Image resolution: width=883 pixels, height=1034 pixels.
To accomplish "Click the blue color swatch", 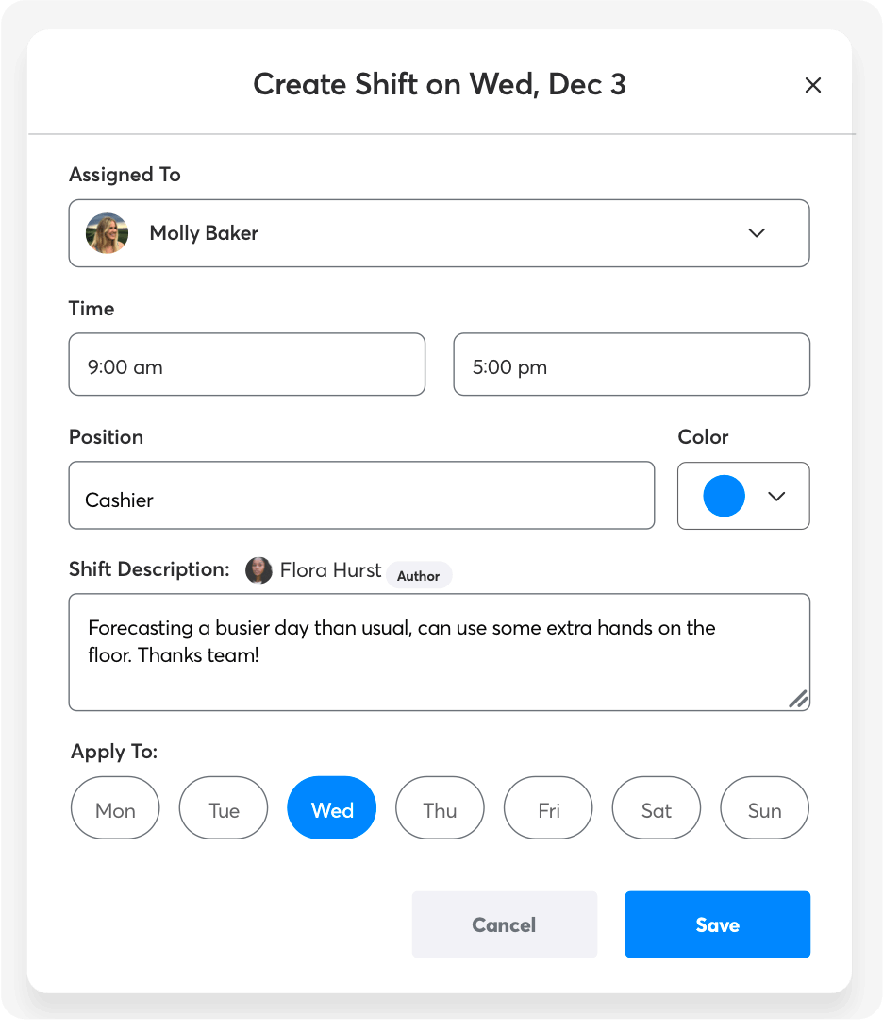I will [x=725, y=497].
